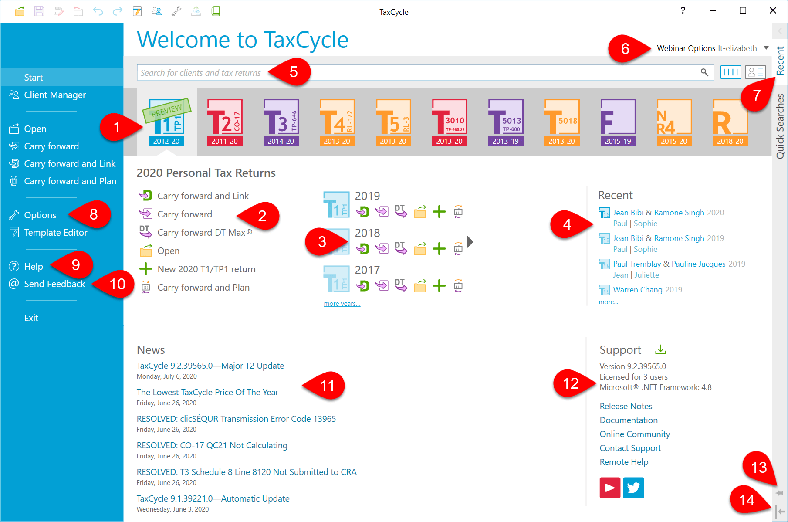788x522 pixels.
Task: Click the 2019 T1 TP1 year thumbnail
Action: (x=336, y=204)
